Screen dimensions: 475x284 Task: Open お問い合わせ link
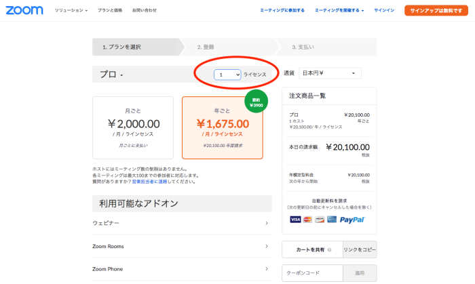tap(144, 10)
